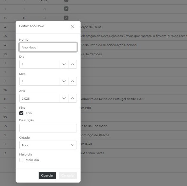Select the Revolução dos Cravos description

pyautogui.click(x=134, y=36)
